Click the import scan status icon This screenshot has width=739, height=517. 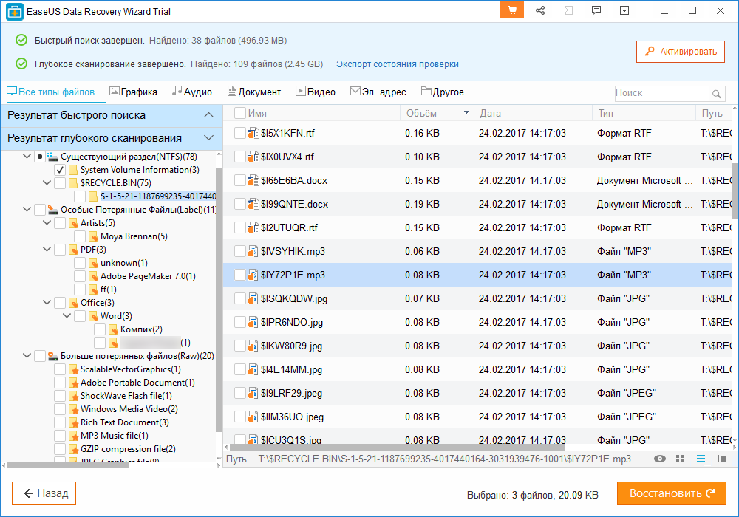click(x=568, y=10)
